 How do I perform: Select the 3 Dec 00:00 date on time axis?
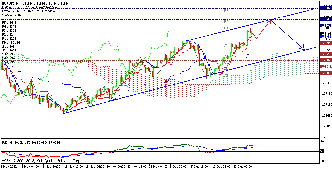(178, 167)
